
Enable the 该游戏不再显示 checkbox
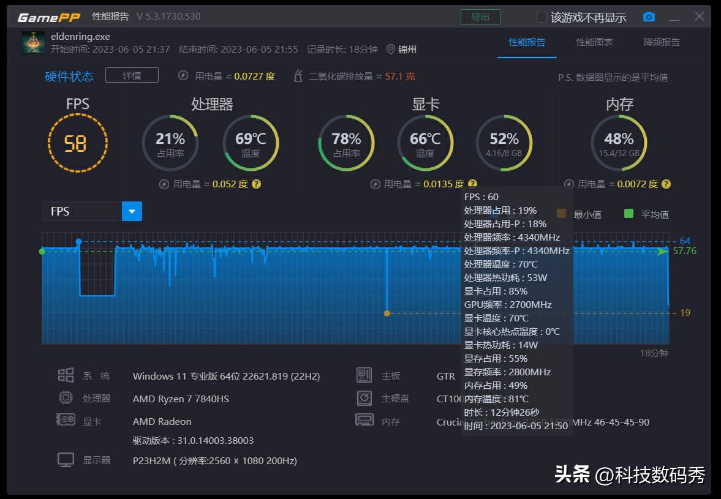pyautogui.click(x=542, y=18)
